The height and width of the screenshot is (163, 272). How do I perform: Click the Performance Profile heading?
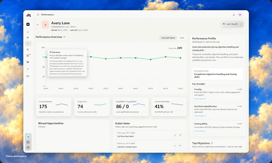[204, 38]
